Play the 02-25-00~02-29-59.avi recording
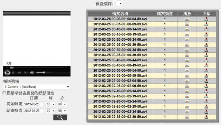The width and height of the screenshot is (221, 125). pos(187,107)
